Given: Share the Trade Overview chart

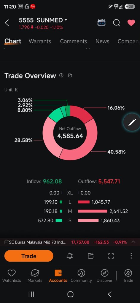Looking at the screenshot, I should pos(70,75).
